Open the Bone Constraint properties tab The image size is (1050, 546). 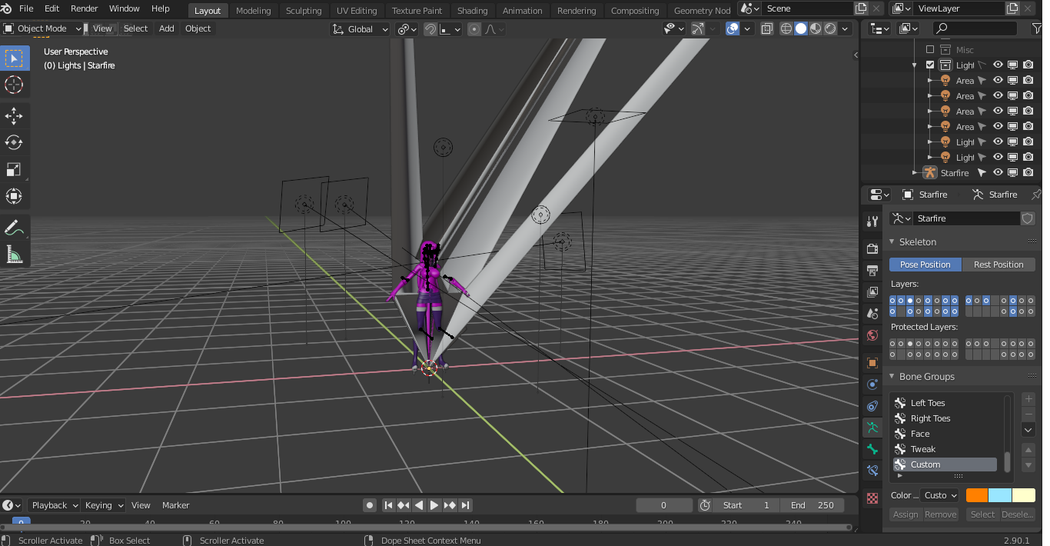pos(872,471)
